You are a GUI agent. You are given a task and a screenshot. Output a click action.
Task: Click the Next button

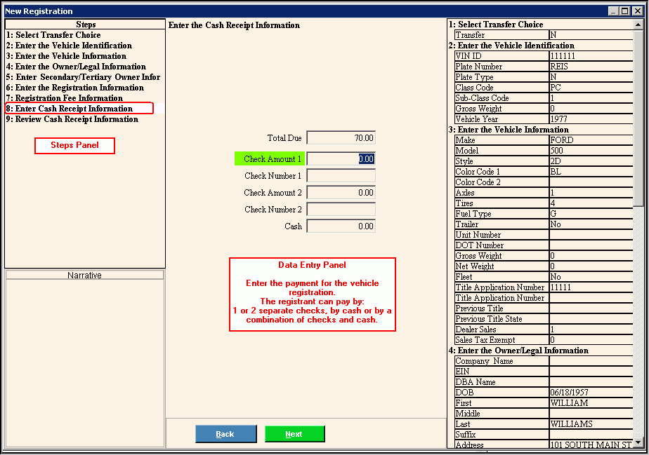(x=294, y=434)
